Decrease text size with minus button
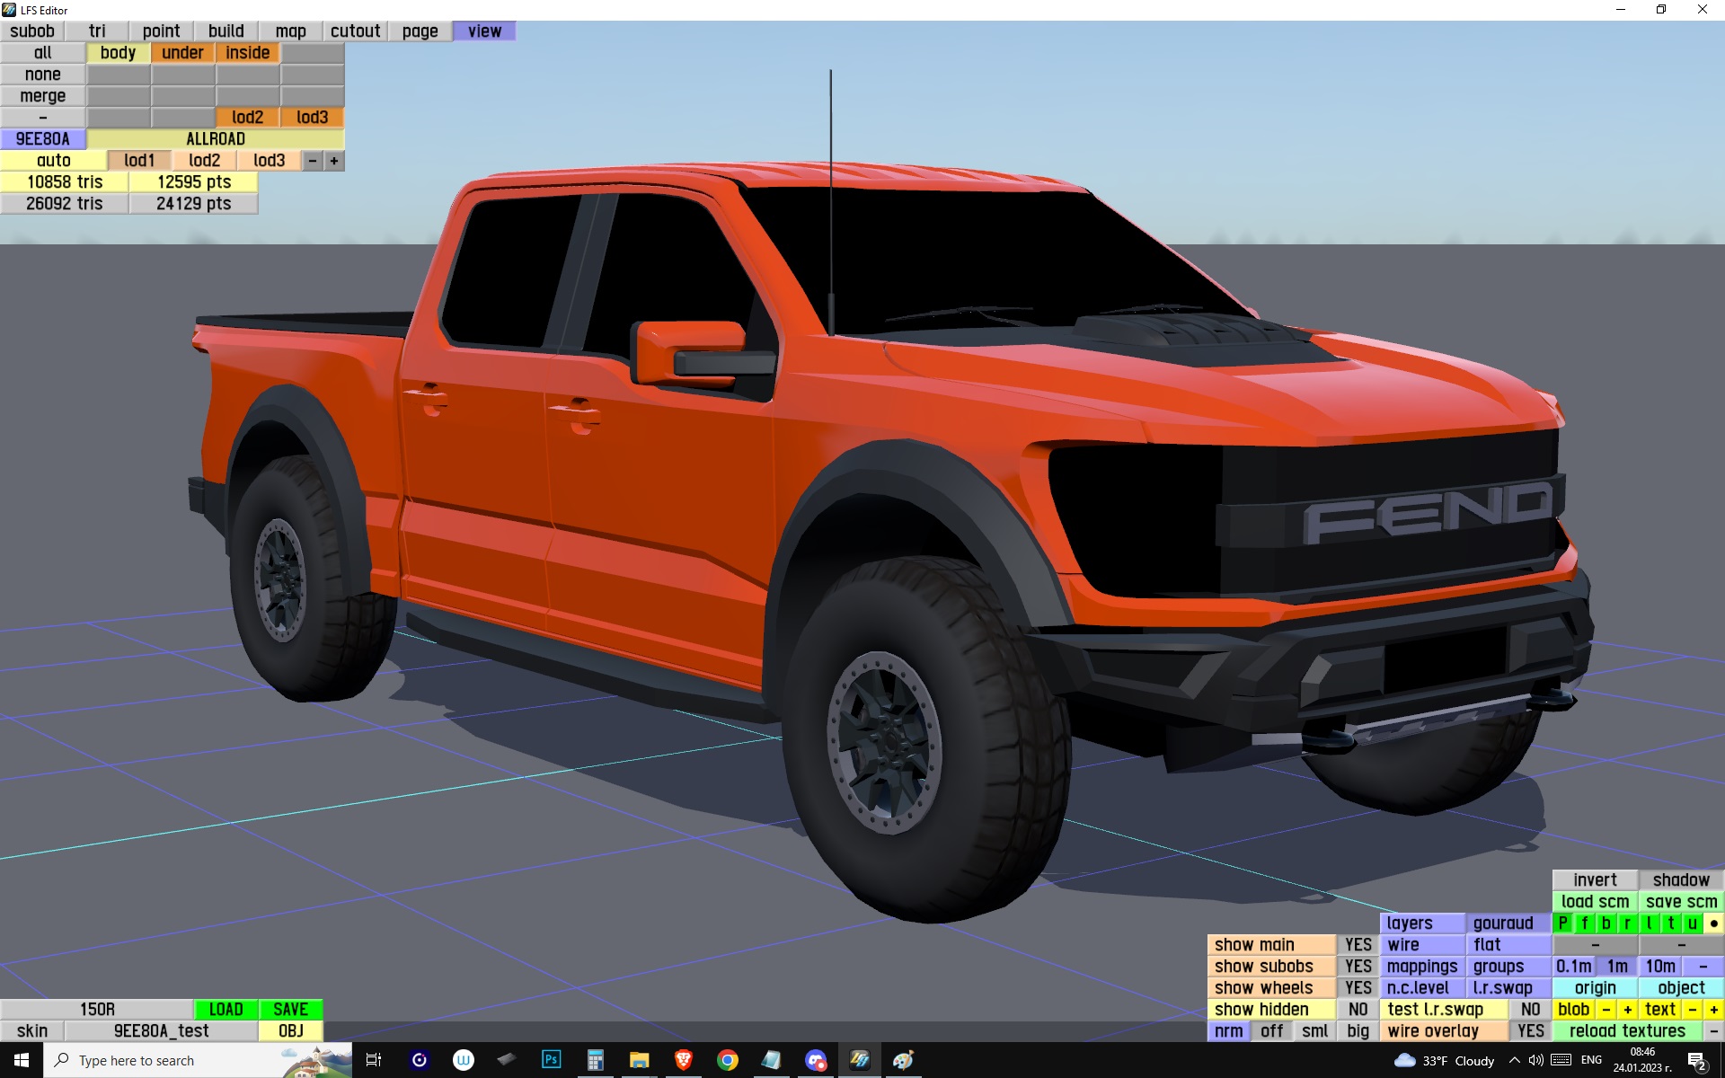 coord(1692,1010)
